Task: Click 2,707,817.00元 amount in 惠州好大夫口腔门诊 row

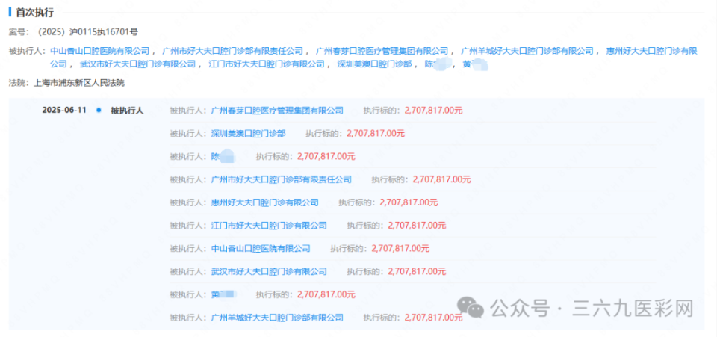Action: point(409,202)
